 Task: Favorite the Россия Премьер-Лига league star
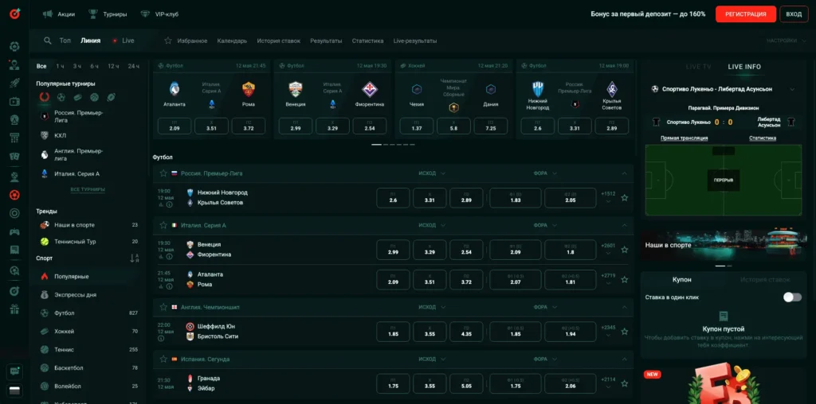click(163, 173)
